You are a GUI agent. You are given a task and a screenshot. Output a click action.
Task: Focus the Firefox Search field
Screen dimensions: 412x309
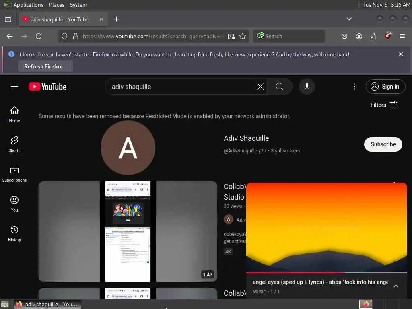point(289,36)
